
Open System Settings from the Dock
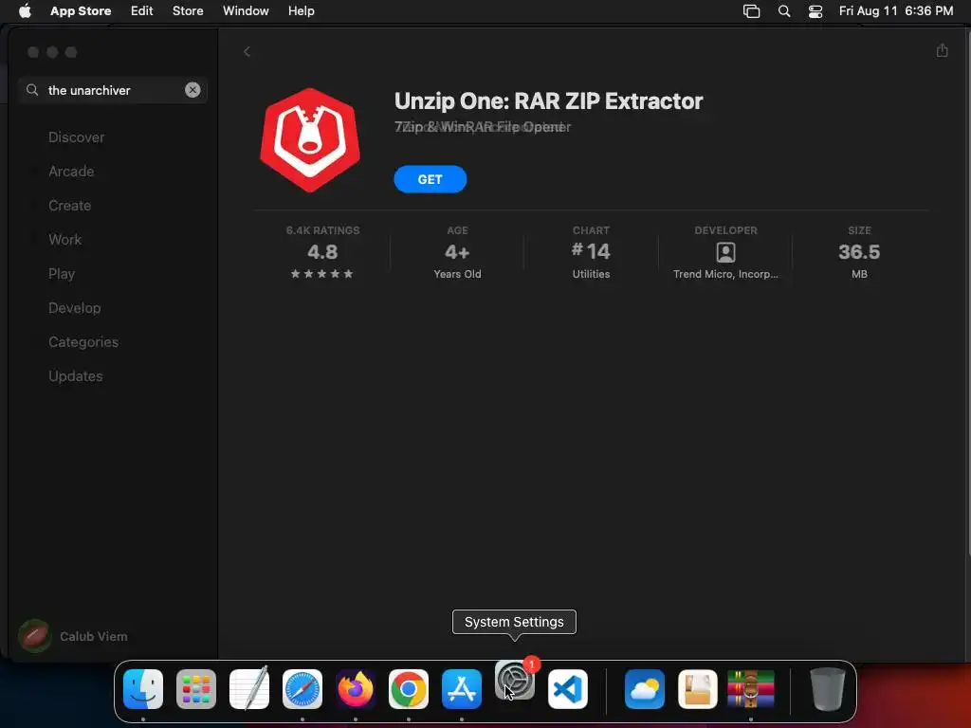pyautogui.click(x=515, y=681)
